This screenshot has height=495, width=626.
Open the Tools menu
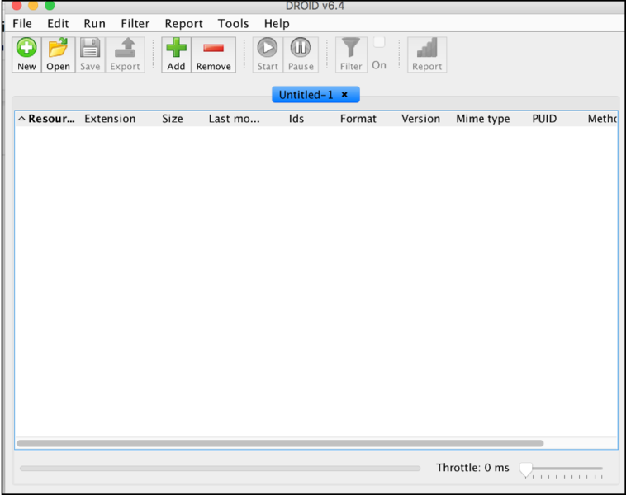click(233, 24)
